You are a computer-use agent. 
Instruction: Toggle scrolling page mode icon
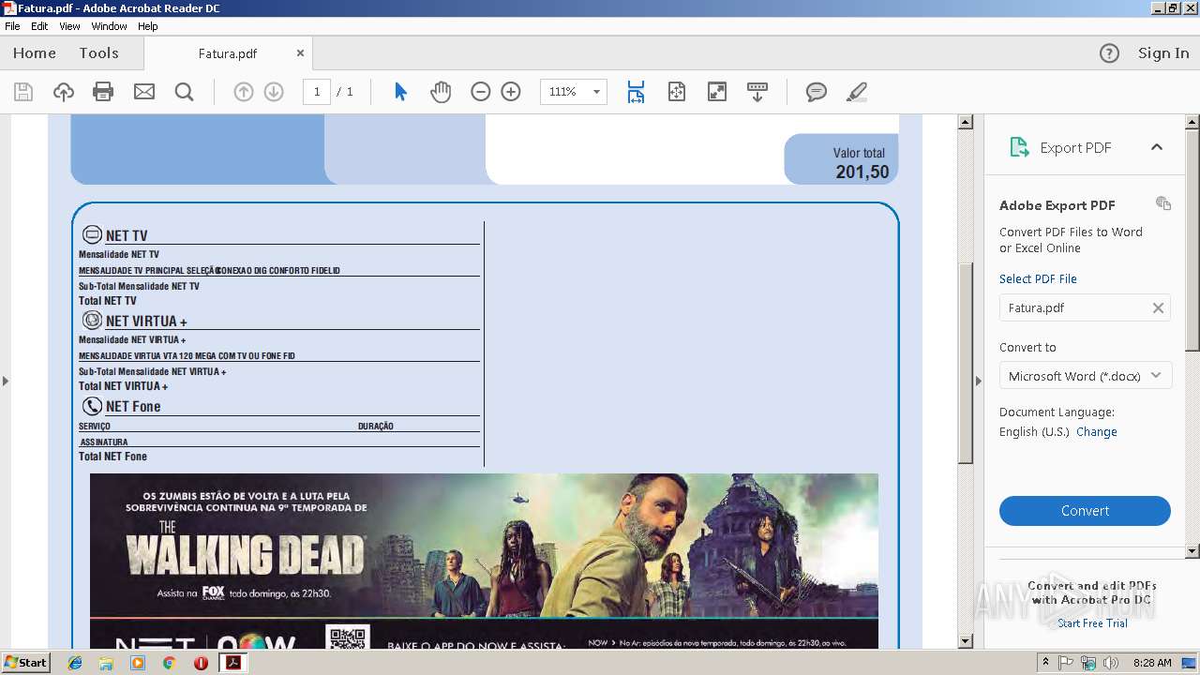[636, 92]
